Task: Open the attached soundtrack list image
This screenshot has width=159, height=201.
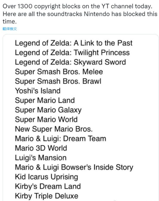Action: click(81, 117)
